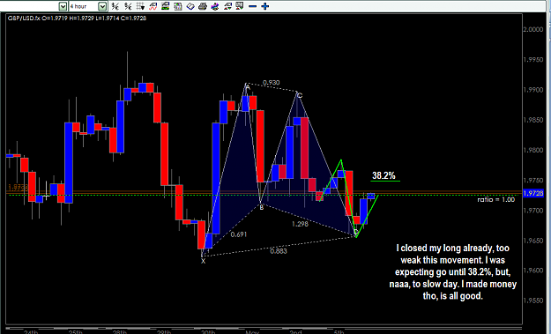Click the 2.0000 price axis label
This screenshot has width=551, height=334.
pyautogui.click(x=533, y=29)
